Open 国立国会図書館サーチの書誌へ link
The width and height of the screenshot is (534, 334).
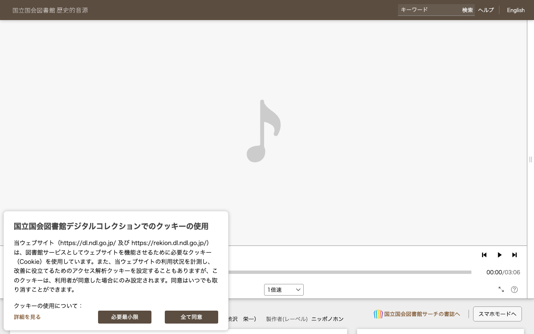(x=422, y=314)
